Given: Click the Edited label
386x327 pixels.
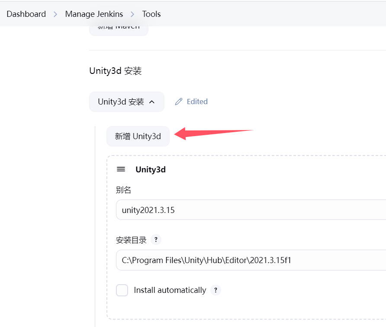Looking at the screenshot, I should [197, 102].
